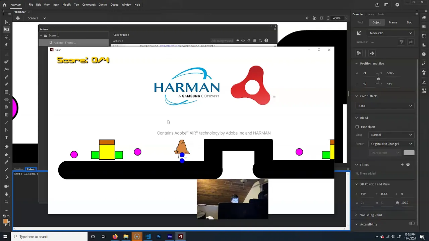Click the Swap symbol button
This screenshot has width=429, height=241.
(411, 42)
